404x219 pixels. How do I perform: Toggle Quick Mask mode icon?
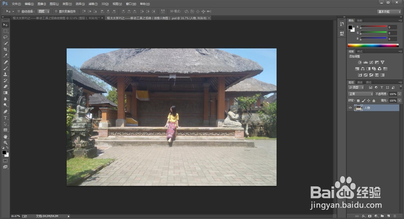click(x=5, y=161)
